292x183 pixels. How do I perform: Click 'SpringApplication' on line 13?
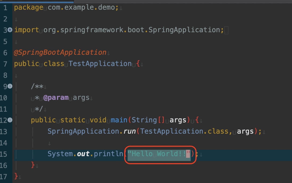pos(83,131)
